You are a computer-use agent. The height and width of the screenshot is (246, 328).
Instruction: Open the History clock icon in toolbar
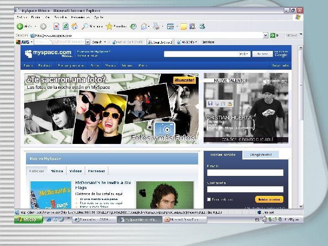click(x=133, y=26)
